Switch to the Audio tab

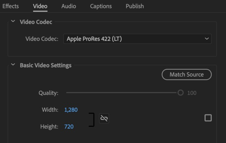pos(69,6)
